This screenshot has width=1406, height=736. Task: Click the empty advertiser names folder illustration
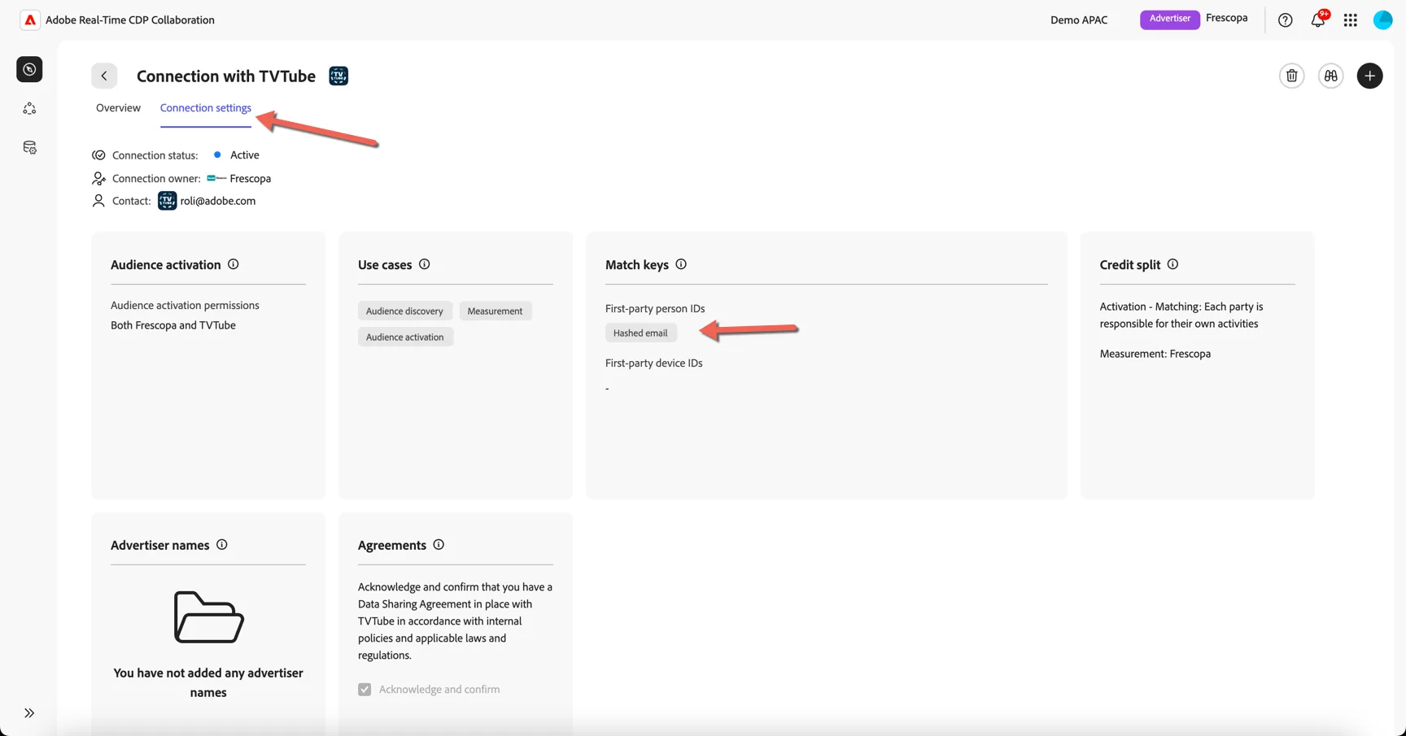(208, 617)
